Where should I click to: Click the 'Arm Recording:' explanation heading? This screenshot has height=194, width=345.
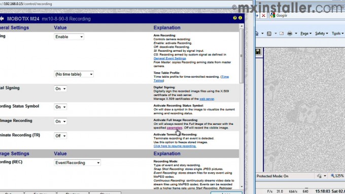click(164, 35)
